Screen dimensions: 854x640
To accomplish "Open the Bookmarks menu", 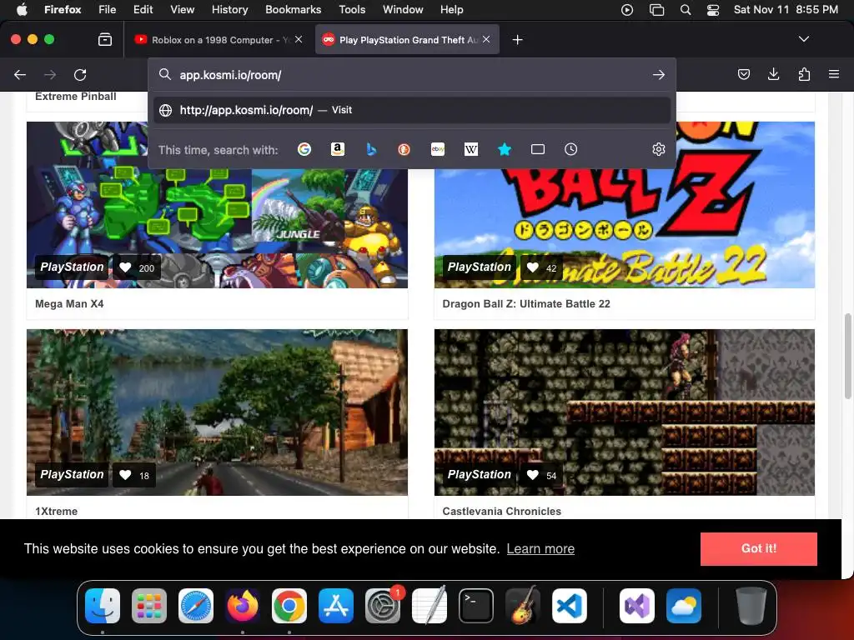I will click(293, 9).
